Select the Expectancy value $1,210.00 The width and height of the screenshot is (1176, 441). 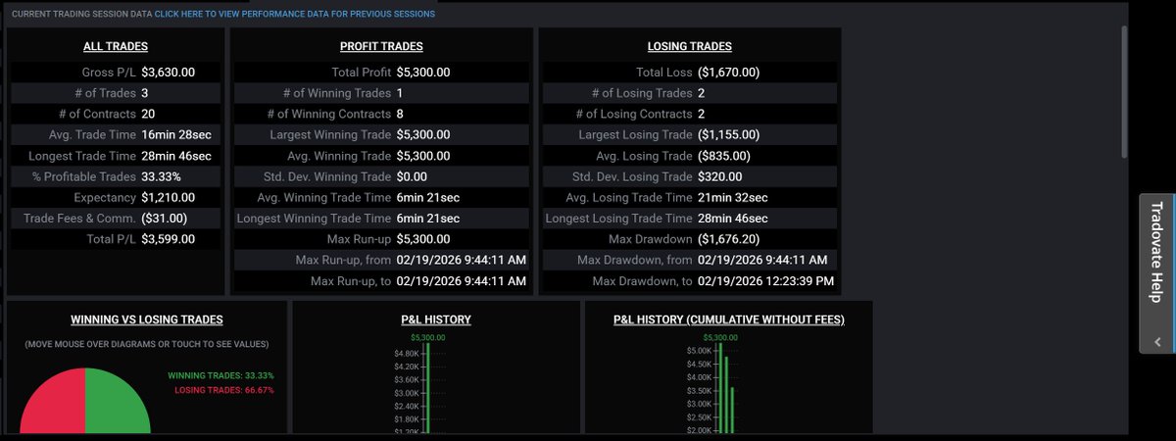click(x=169, y=198)
